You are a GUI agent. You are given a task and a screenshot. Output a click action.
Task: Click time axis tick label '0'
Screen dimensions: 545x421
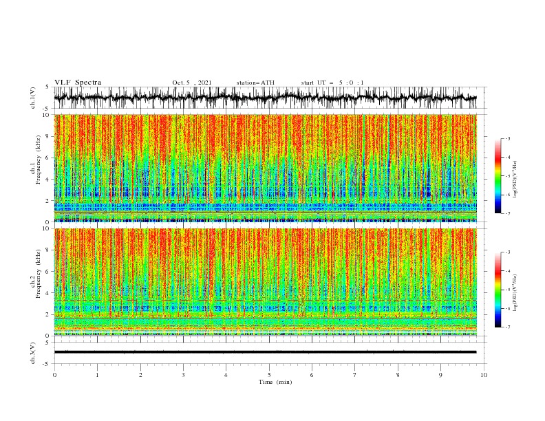click(54, 375)
